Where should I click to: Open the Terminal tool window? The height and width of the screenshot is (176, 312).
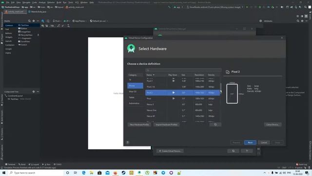tap(10, 164)
